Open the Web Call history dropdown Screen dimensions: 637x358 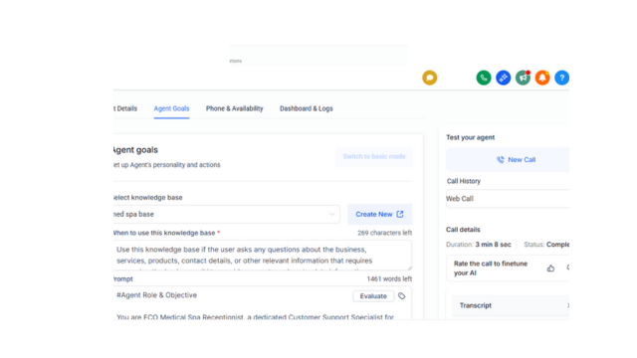coord(508,199)
